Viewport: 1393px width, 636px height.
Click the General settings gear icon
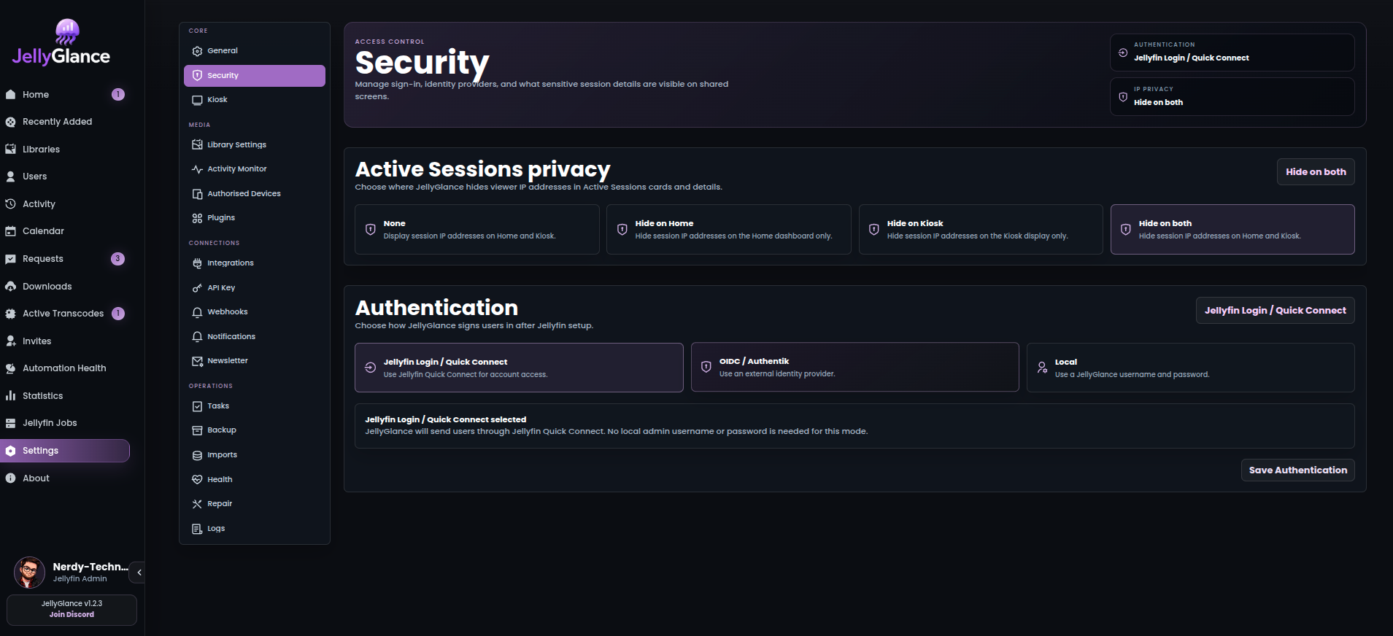click(197, 51)
